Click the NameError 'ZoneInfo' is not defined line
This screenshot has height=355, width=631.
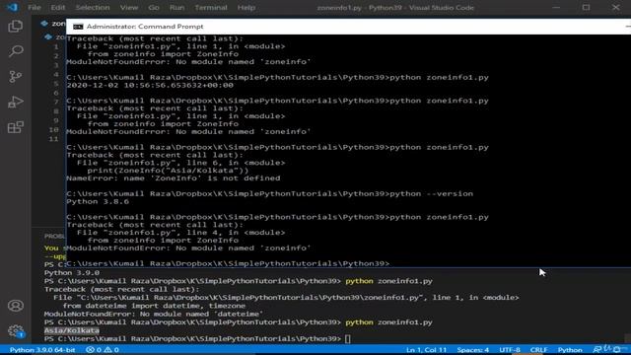click(x=174, y=177)
